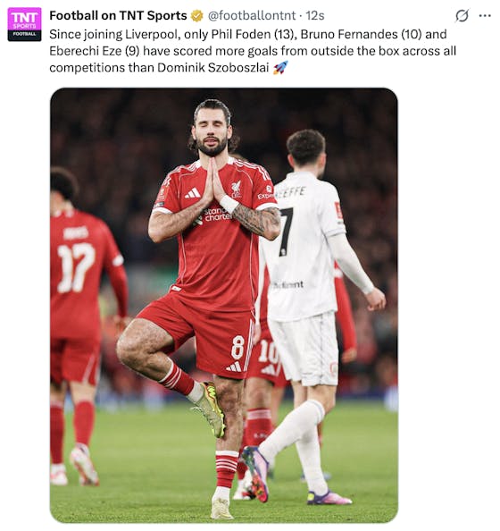The image size is (500, 531).
Task: Click the Liverpool crest on the jersey
Action: click(236, 189)
